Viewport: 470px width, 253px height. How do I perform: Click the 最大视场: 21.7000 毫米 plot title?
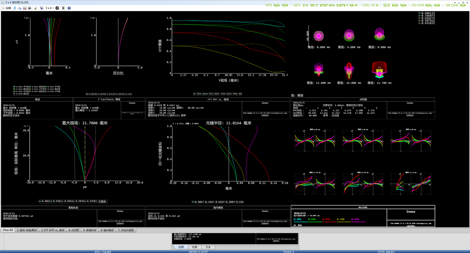[85, 123]
